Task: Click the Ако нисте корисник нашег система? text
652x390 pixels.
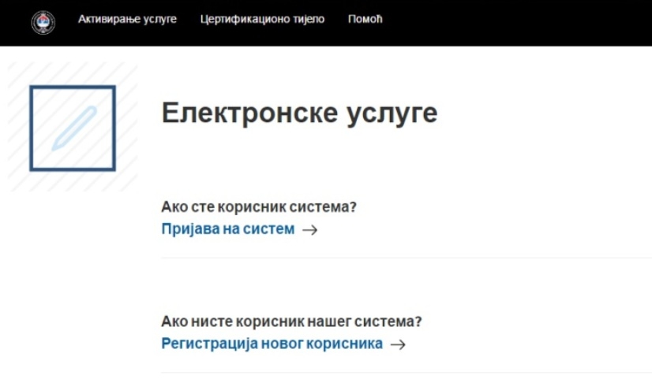Action: tap(291, 321)
